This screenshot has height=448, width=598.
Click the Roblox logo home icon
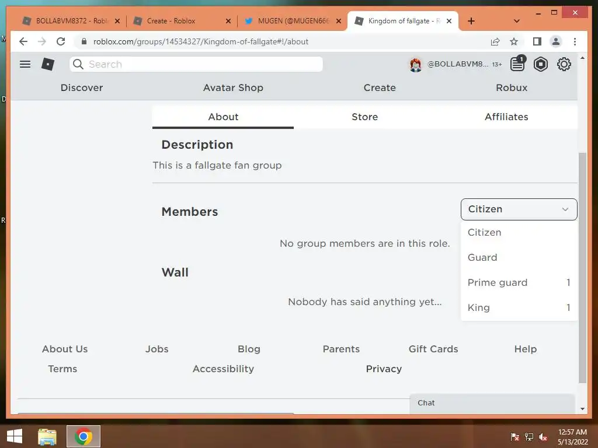coord(48,64)
